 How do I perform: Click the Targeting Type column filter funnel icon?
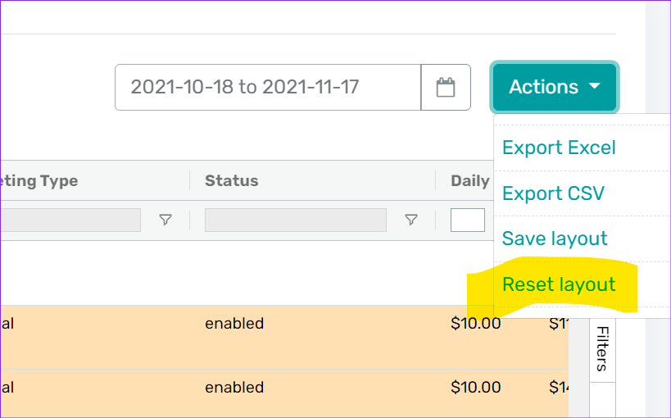[x=165, y=220]
